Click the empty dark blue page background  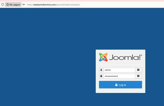click(47, 52)
